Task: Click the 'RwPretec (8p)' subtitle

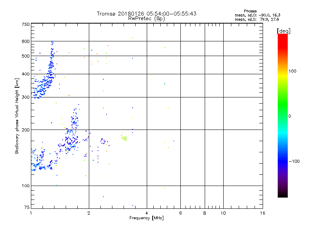Action: [146, 19]
